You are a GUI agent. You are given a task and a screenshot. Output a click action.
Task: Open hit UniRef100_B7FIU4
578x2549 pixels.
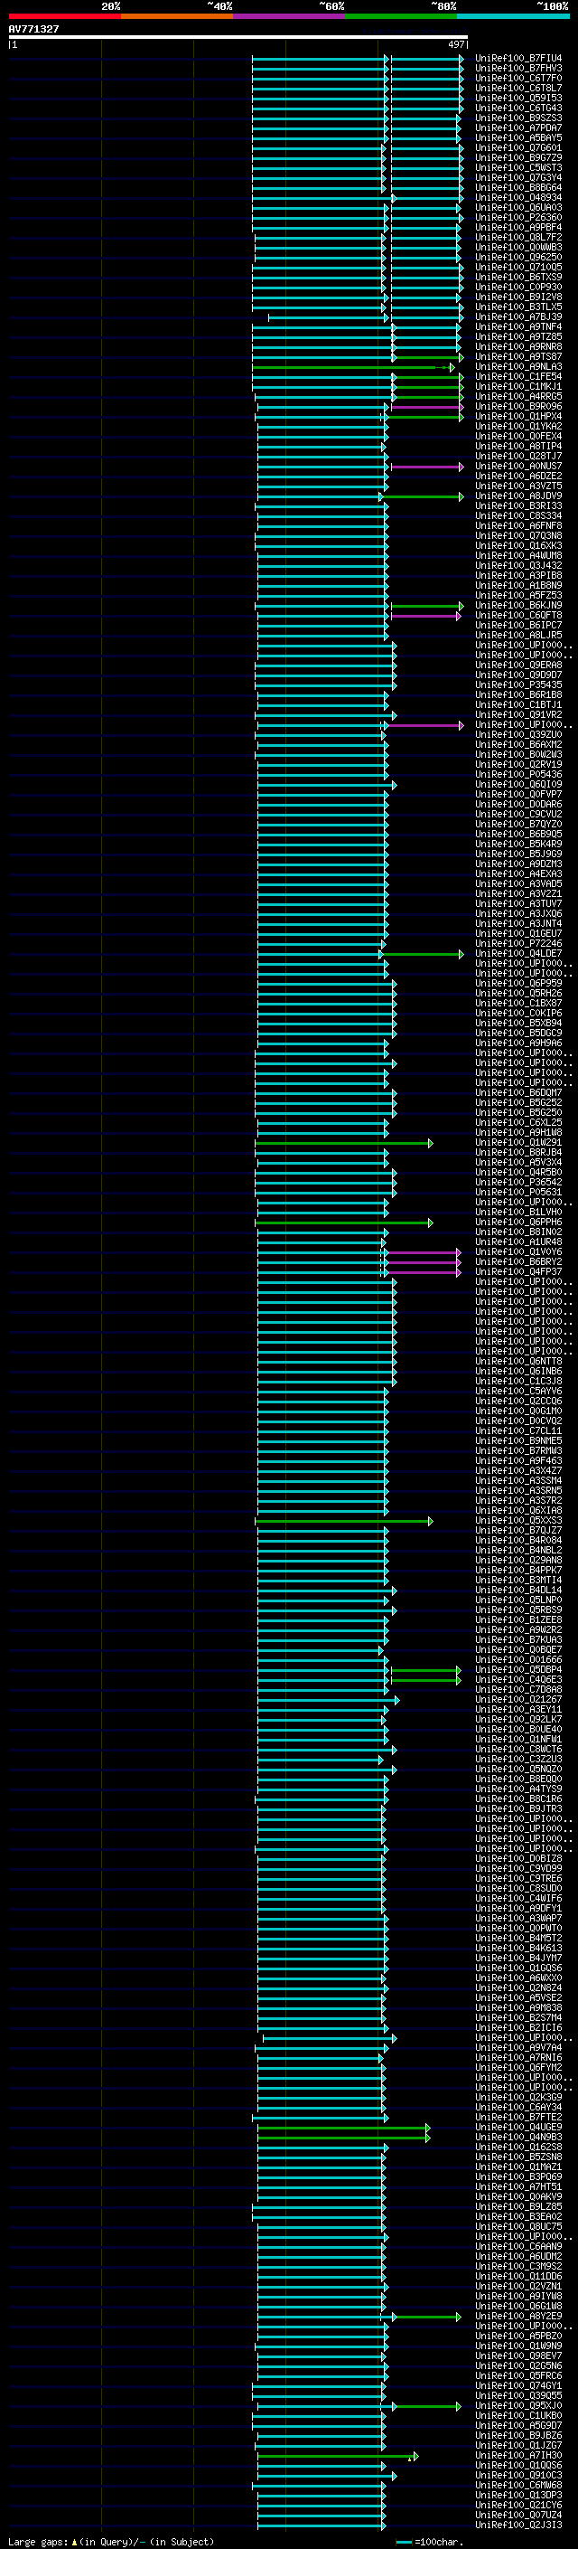518,59
